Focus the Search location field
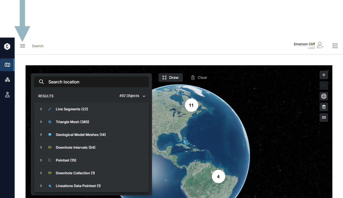343x198 pixels. coord(91,82)
